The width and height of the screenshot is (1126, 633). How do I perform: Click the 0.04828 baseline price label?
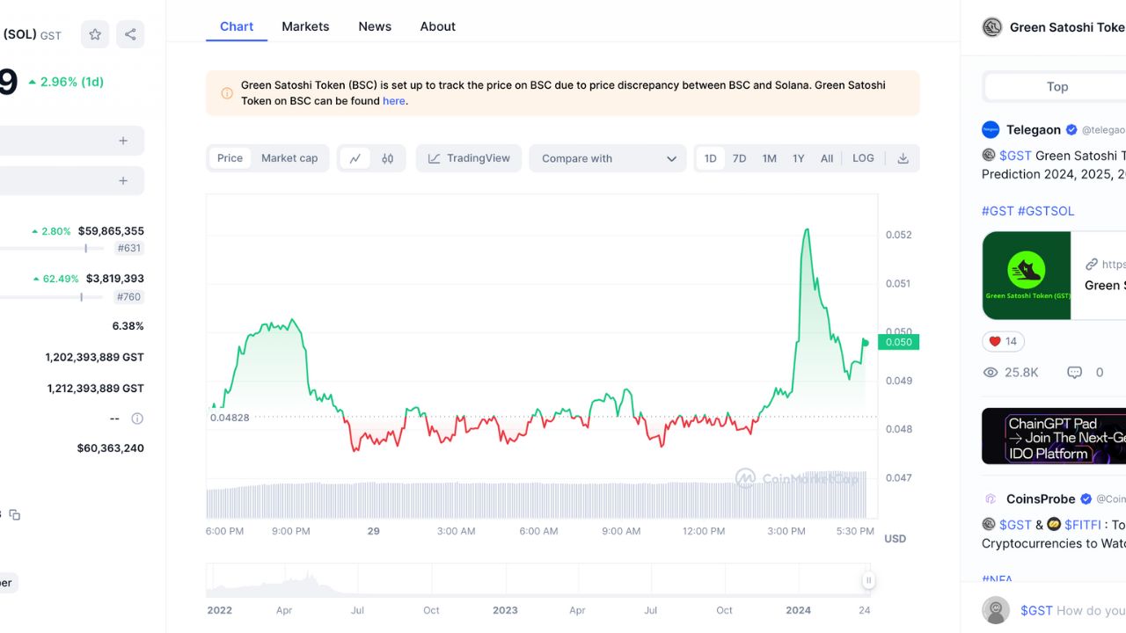(230, 418)
